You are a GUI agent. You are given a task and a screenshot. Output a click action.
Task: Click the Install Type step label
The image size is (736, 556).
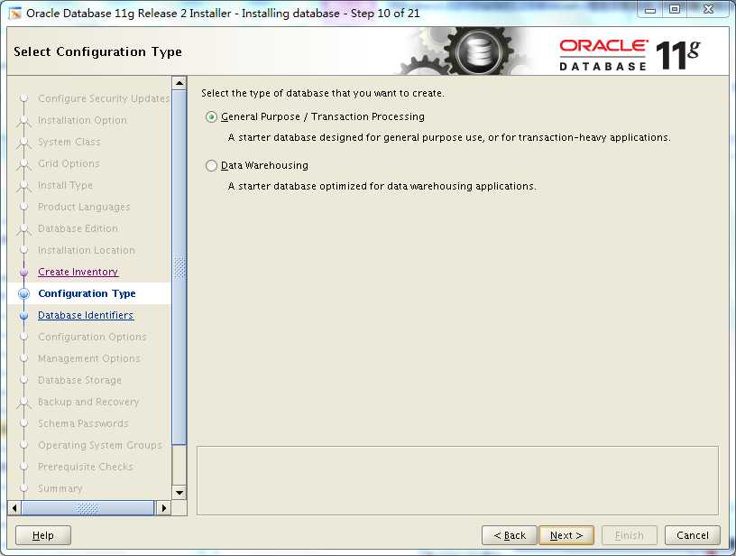click(x=65, y=185)
